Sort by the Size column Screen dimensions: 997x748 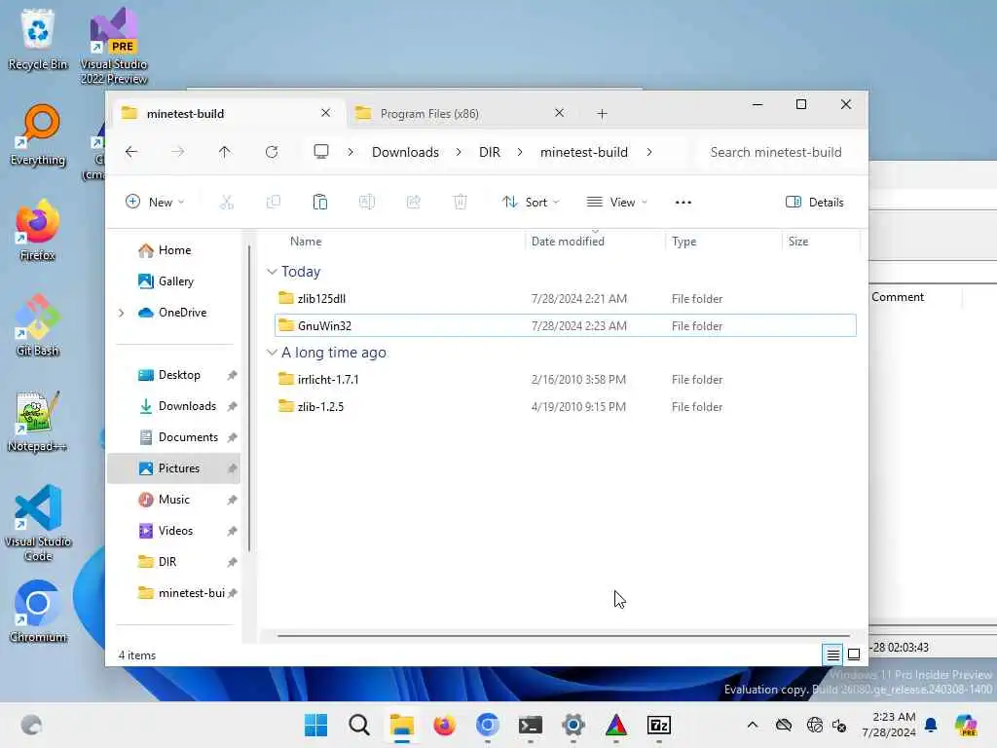pos(798,242)
